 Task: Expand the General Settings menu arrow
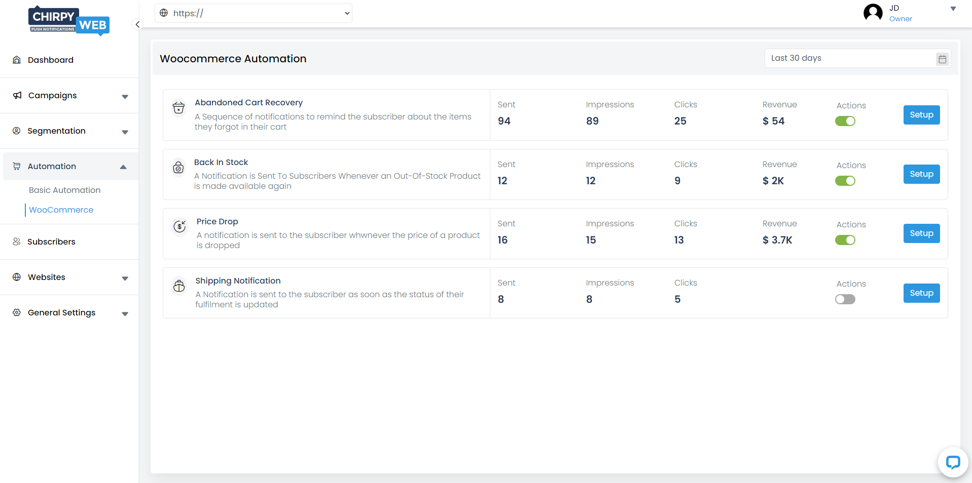coord(125,314)
